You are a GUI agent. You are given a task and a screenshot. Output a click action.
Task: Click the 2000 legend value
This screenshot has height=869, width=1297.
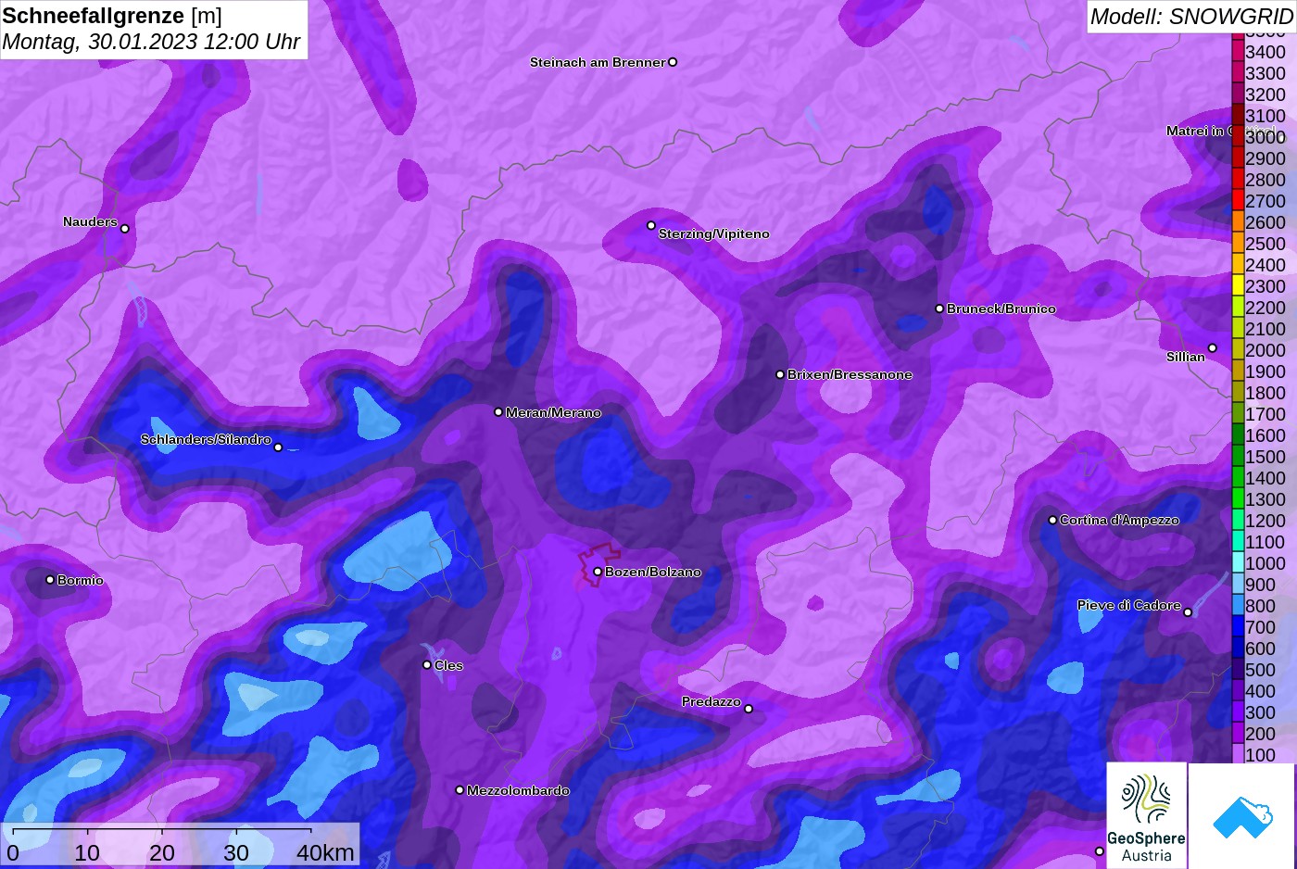pos(1266,350)
